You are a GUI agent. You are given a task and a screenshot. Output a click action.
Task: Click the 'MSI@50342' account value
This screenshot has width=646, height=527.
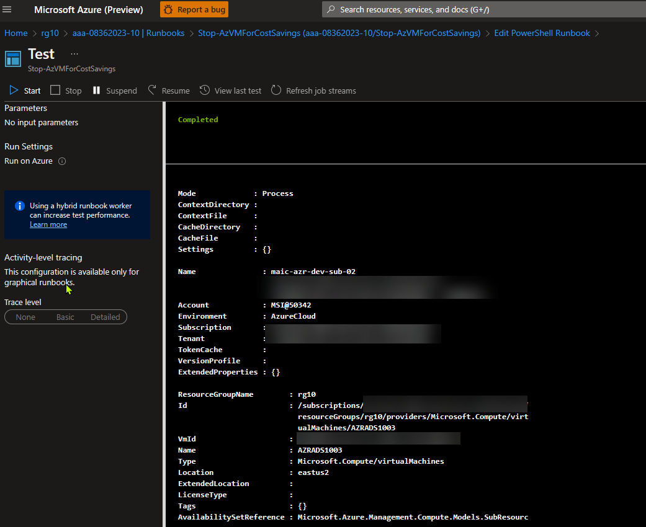[x=291, y=304]
